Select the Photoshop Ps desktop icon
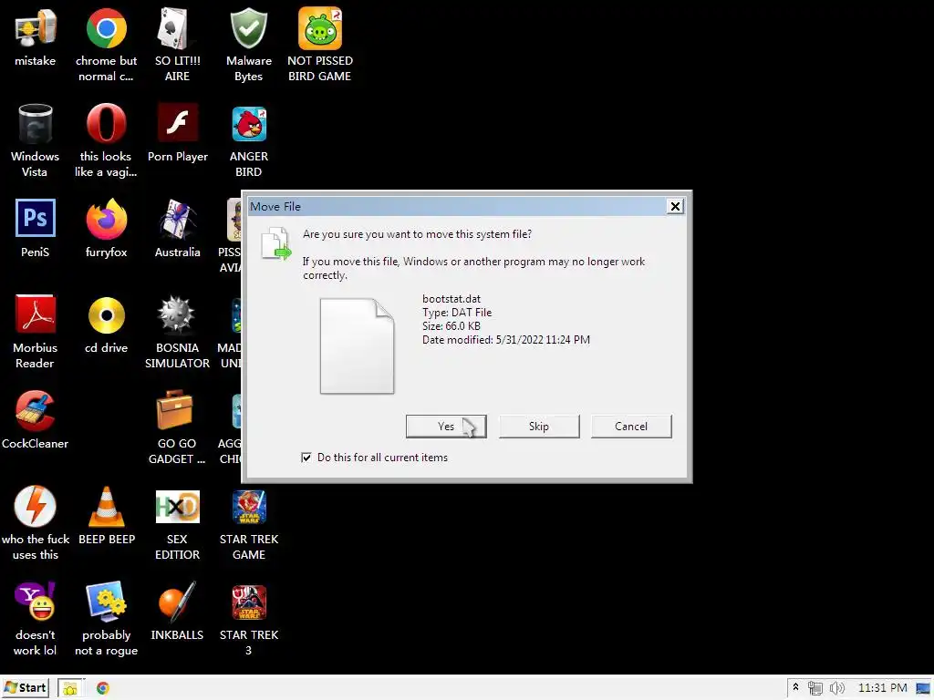The image size is (934, 700). [x=36, y=218]
